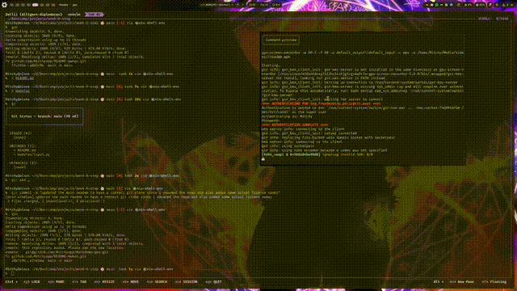This screenshot has width=517, height=291.
Task: Click the Git Status branch box
Action: pyautogui.click(x=44, y=116)
